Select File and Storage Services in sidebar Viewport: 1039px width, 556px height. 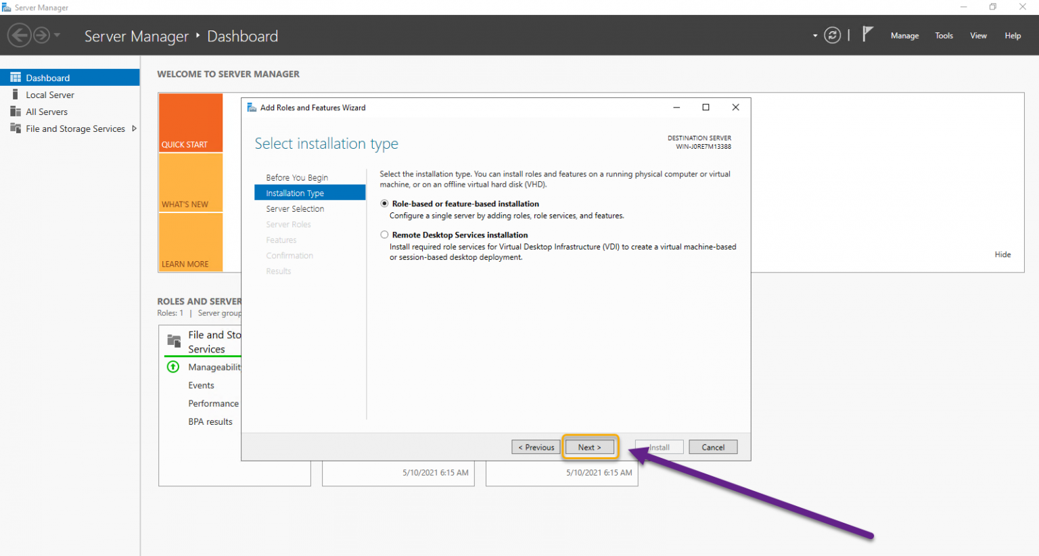coord(76,129)
